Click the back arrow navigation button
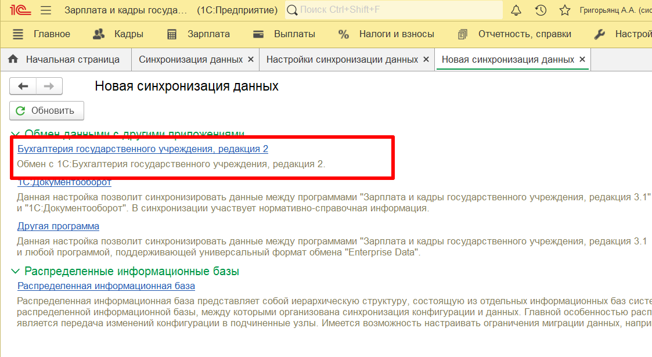 [23, 86]
